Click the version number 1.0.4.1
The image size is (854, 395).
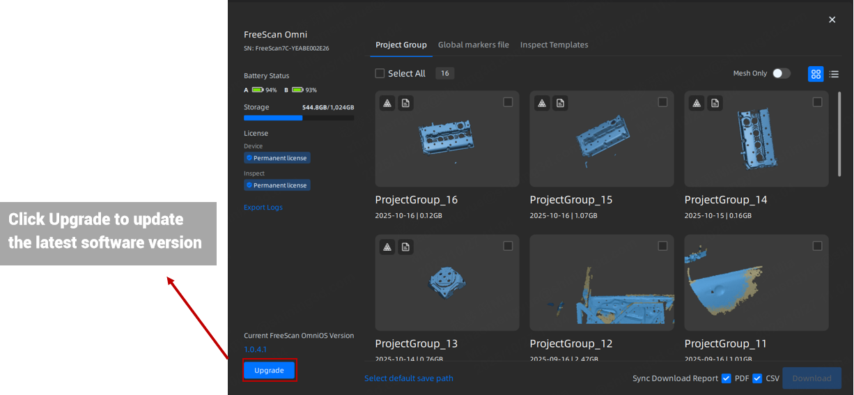click(255, 349)
